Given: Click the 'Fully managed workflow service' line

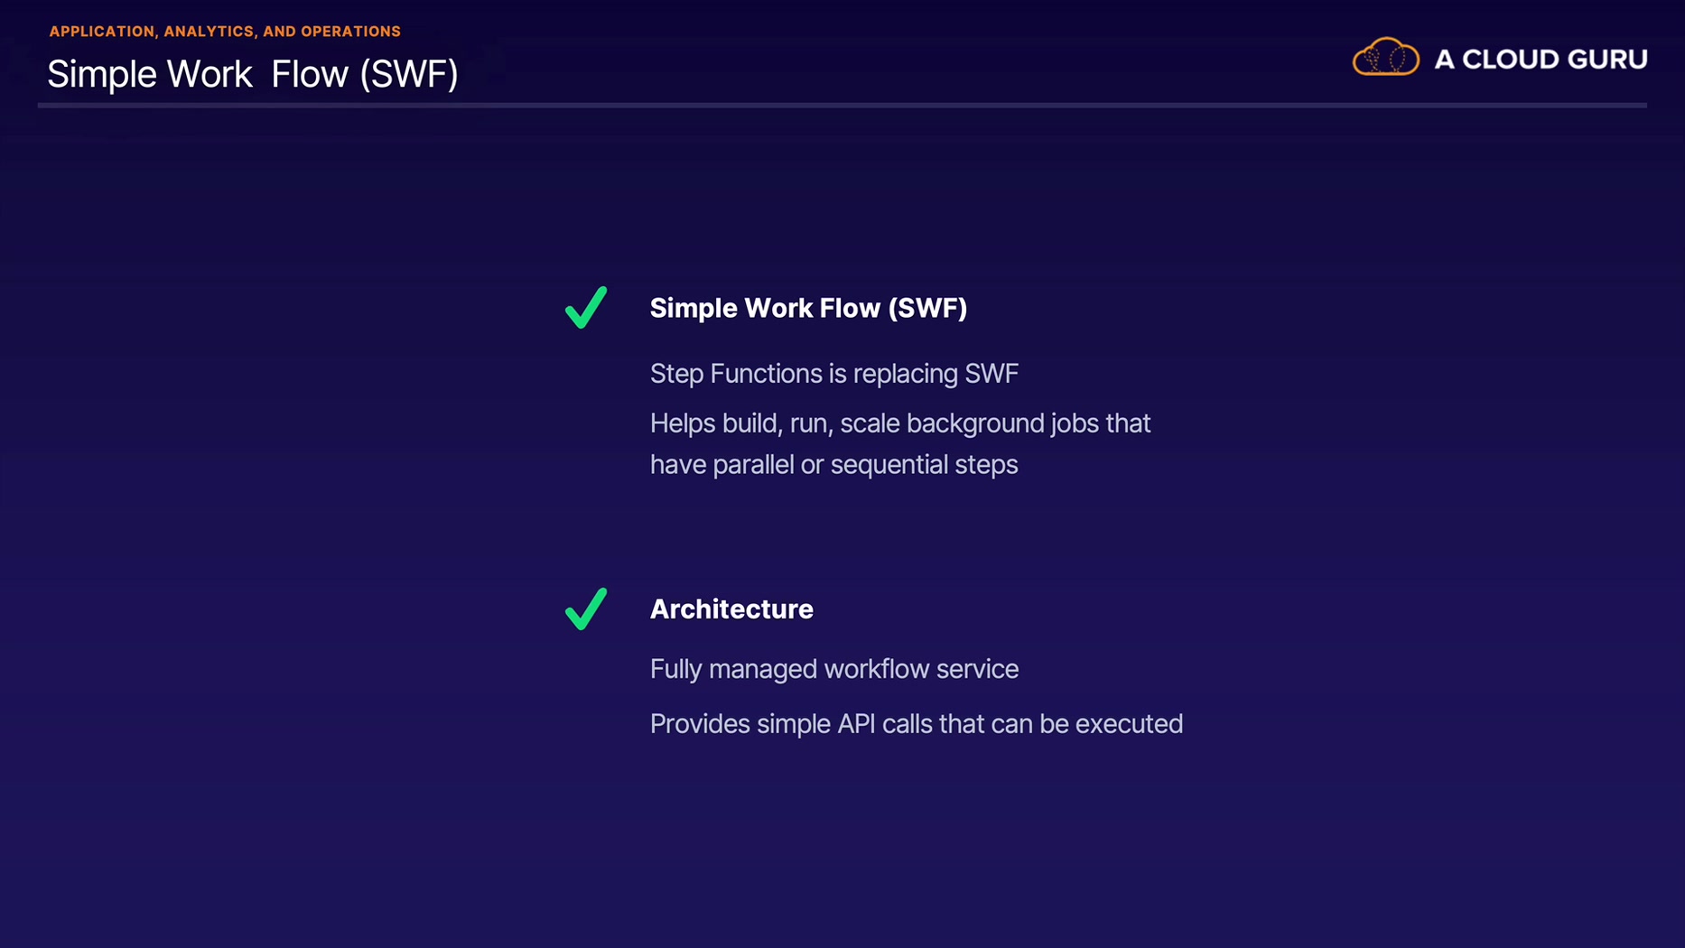Looking at the screenshot, I should [833, 669].
